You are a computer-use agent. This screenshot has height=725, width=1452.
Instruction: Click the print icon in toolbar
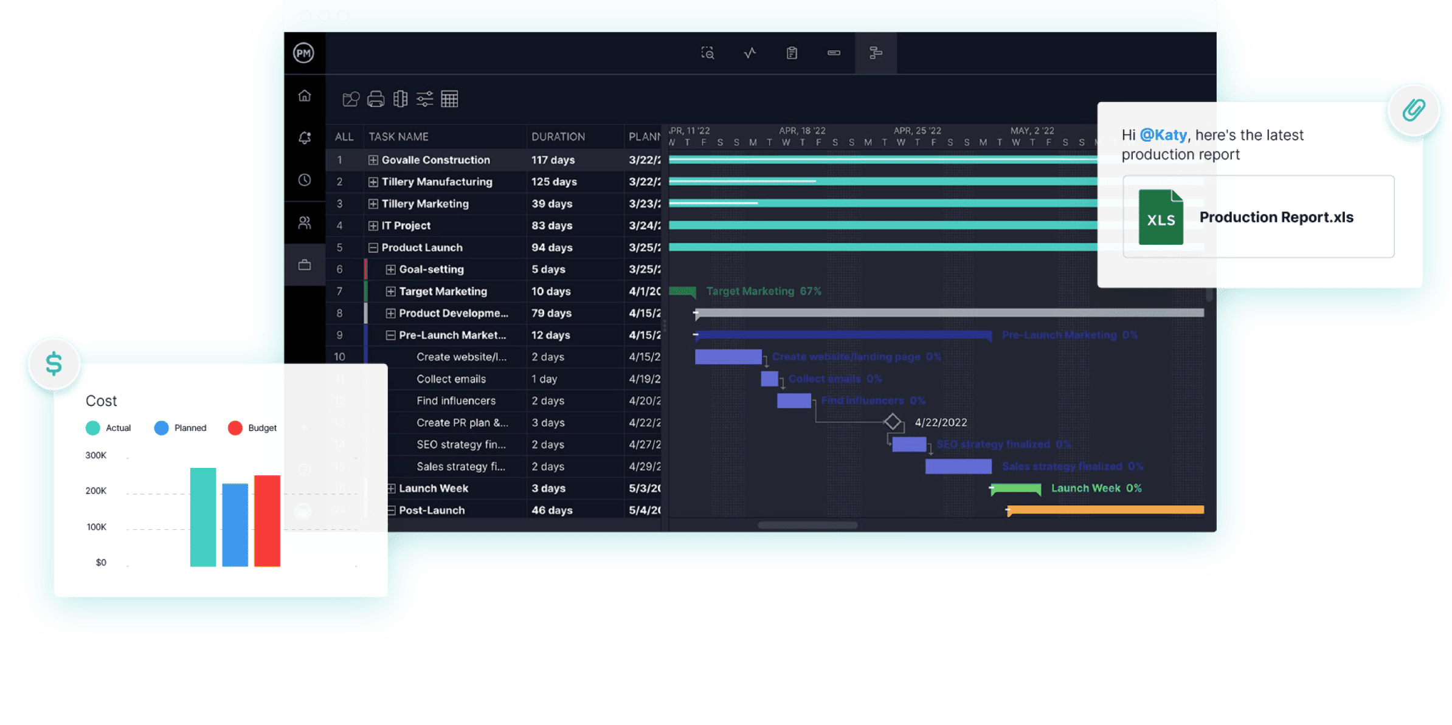coord(376,99)
